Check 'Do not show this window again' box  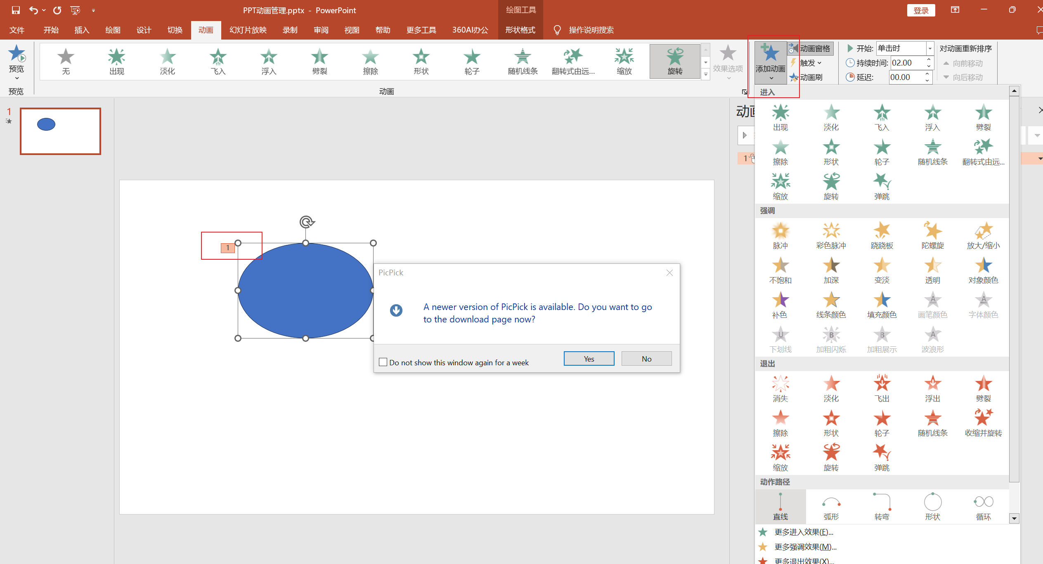click(x=383, y=362)
